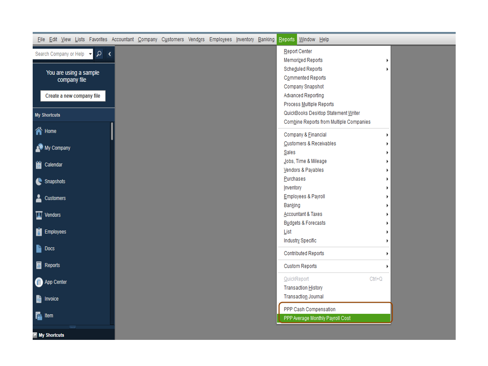Open the Accountant menu

[123, 39]
